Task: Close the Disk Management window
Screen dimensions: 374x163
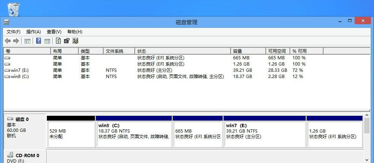Action: [x=363, y=21]
